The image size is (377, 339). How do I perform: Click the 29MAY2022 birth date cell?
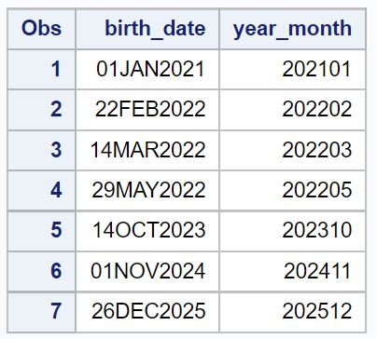tap(147, 190)
